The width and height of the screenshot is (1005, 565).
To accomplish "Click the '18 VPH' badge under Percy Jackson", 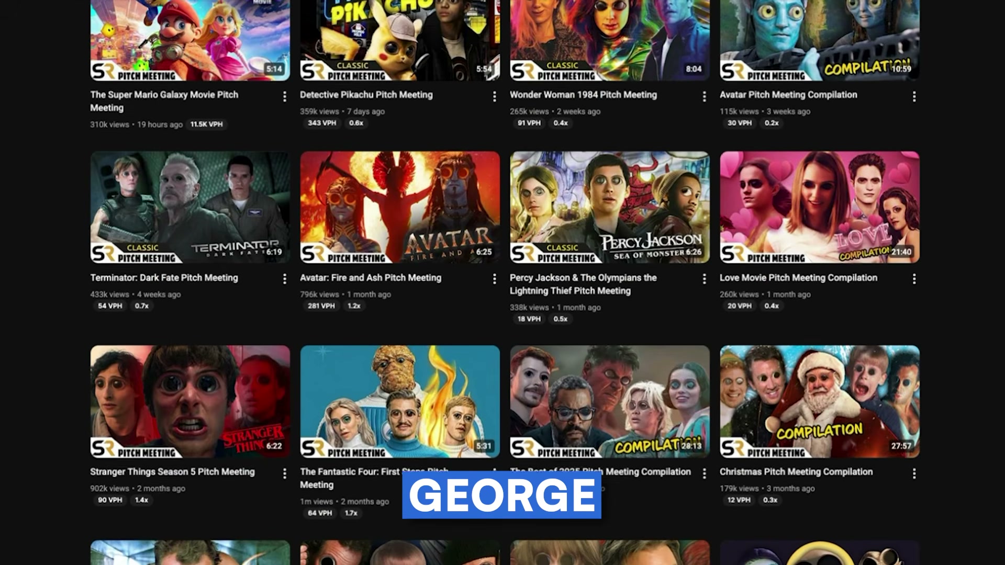I will point(529,319).
